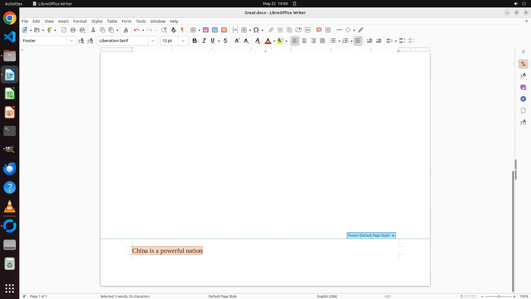Open the Tools menu
The height and width of the screenshot is (299, 531).
(141, 21)
